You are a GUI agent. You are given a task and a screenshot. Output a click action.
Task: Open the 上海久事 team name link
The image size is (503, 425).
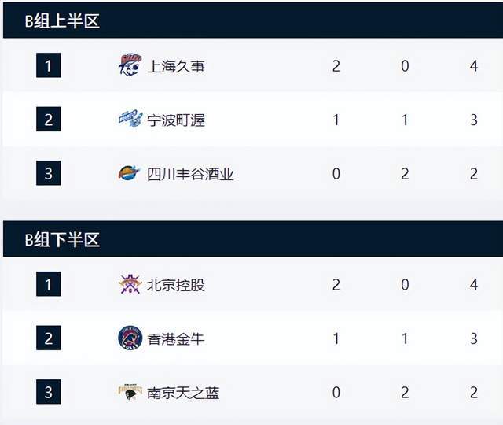coord(176,66)
